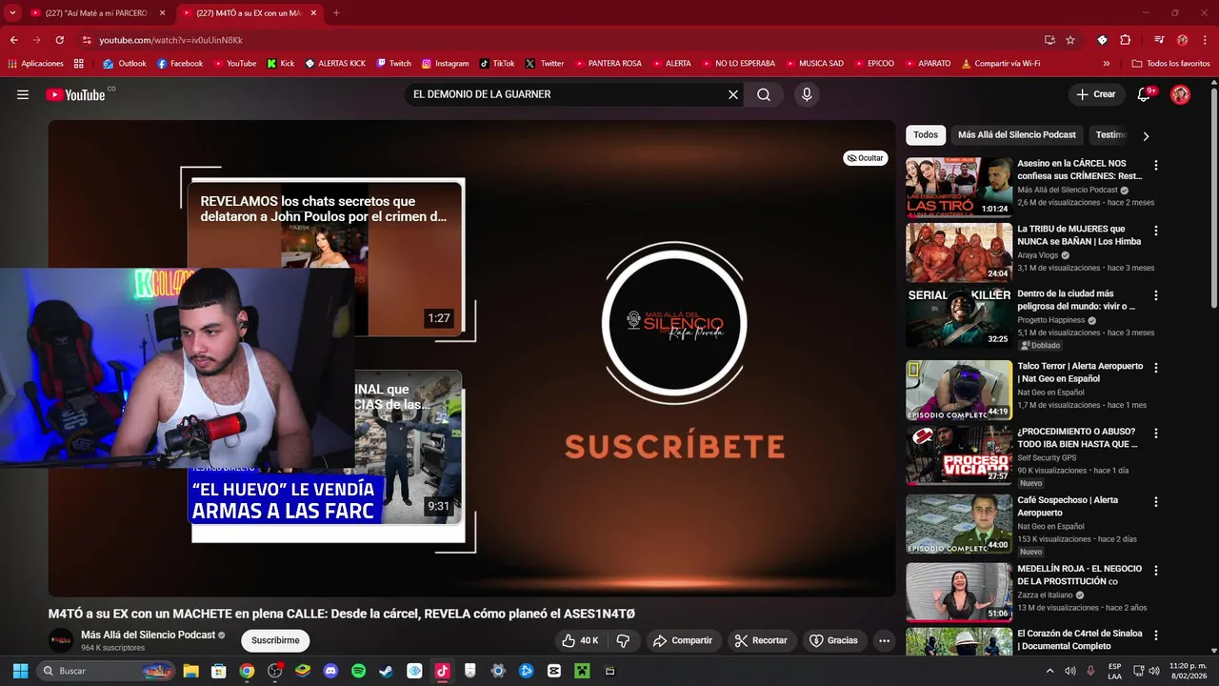Open the Kick bookmark
The height and width of the screenshot is (686, 1219).
pyautogui.click(x=280, y=64)
